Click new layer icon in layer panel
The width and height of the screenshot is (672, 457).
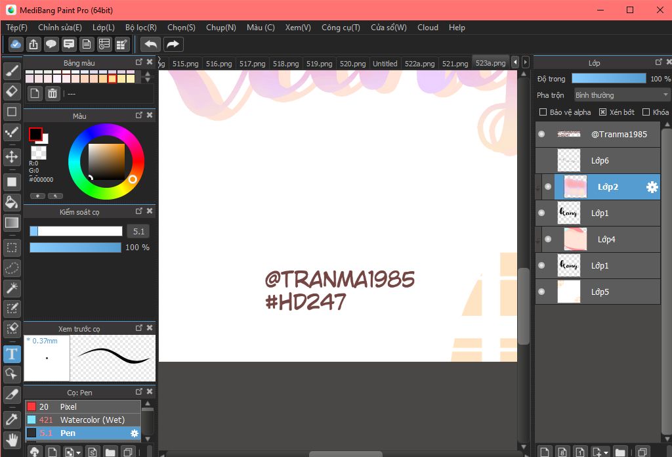click(x=544, y=452)
